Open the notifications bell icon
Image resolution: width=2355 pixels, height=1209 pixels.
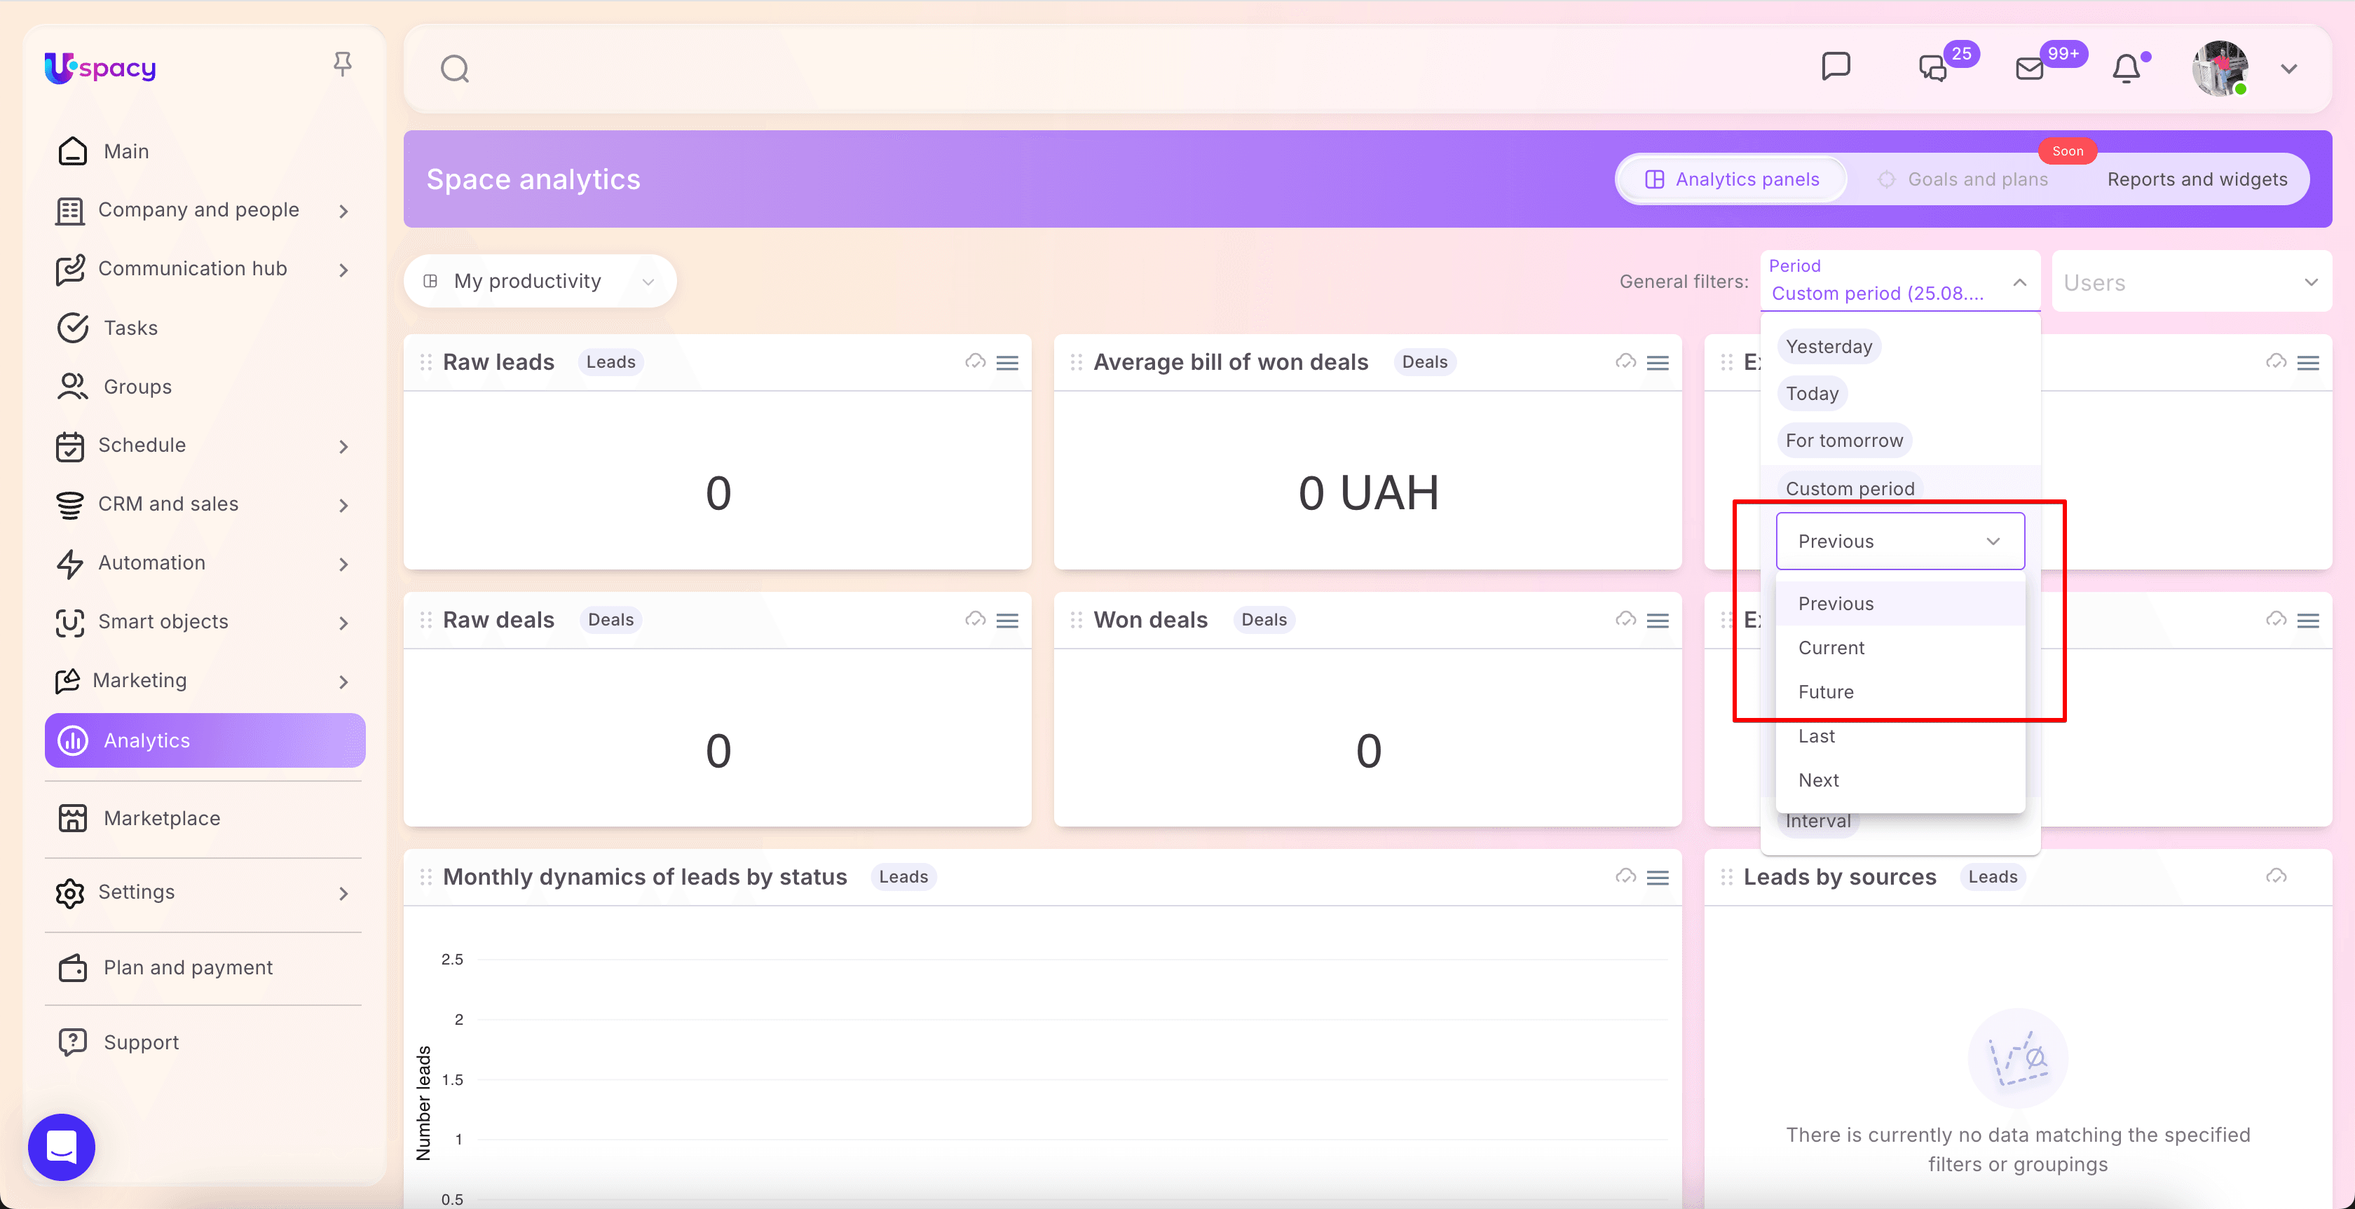click(x=2127, y=69)
